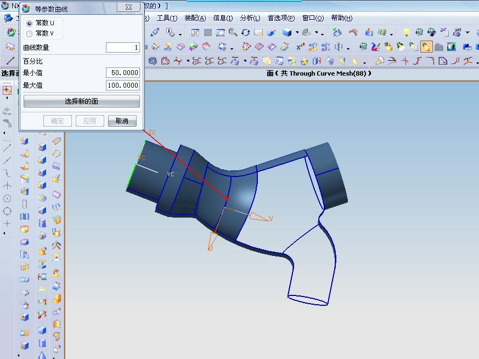This screenshot has height=359, width=479.
Task: Click the 曲线数量 input field
Action: pos(123,47)
